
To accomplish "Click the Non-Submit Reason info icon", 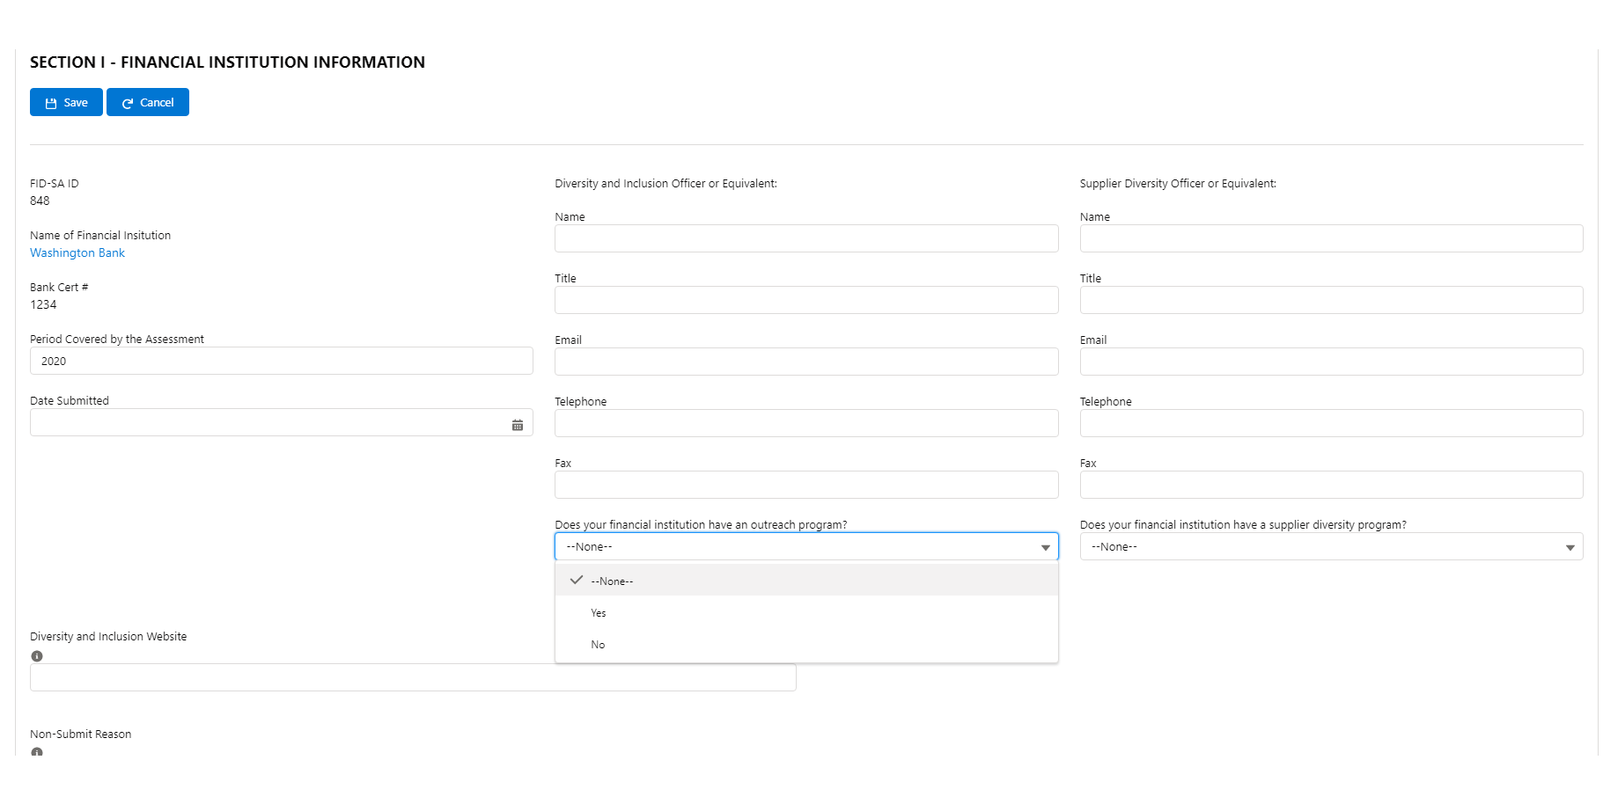I will tap(37, 752).
